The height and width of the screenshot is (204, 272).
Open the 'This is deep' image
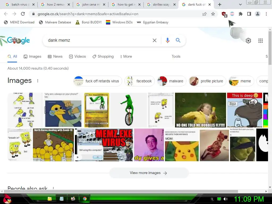coord(245,110)
